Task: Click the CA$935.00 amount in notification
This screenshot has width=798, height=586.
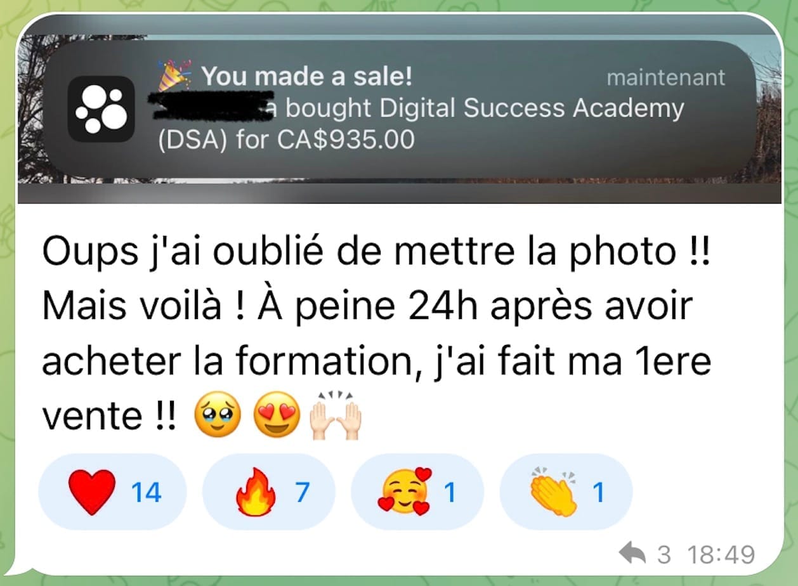Action: point(346,138)
